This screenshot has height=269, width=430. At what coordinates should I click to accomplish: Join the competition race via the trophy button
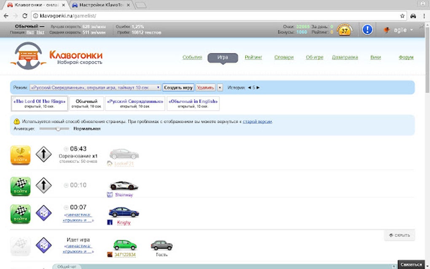pyautogui.click(x=20, y=155)
